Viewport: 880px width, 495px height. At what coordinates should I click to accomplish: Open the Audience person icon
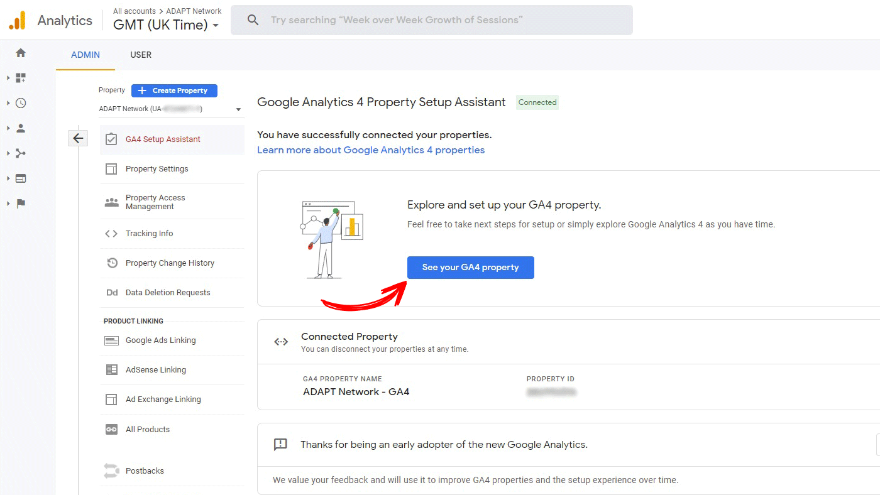[x=21, y=128]
